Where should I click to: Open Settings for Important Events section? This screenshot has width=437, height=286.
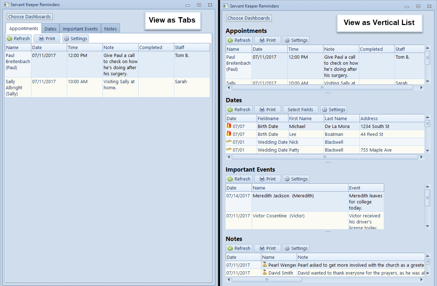coord(296,179)
